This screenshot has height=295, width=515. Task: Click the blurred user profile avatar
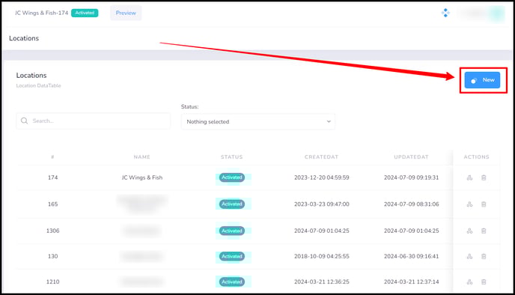point(497,13)
